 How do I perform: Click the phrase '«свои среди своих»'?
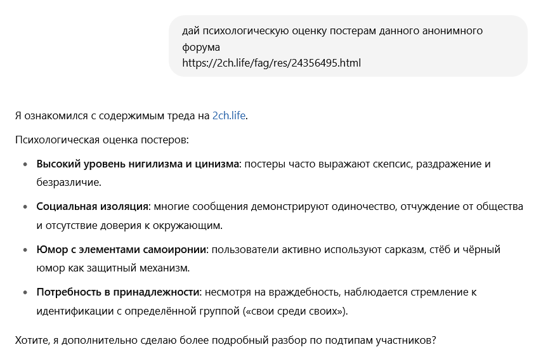[294, 311]
